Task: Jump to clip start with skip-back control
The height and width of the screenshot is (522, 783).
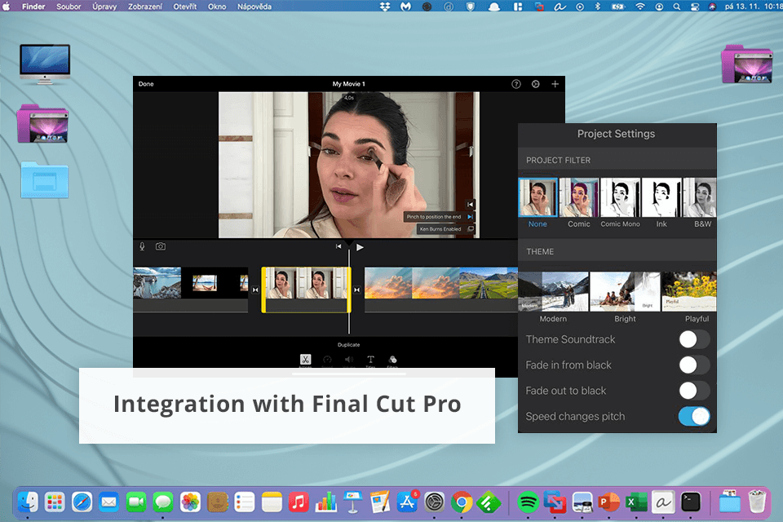Action: [x=338, y=246]
